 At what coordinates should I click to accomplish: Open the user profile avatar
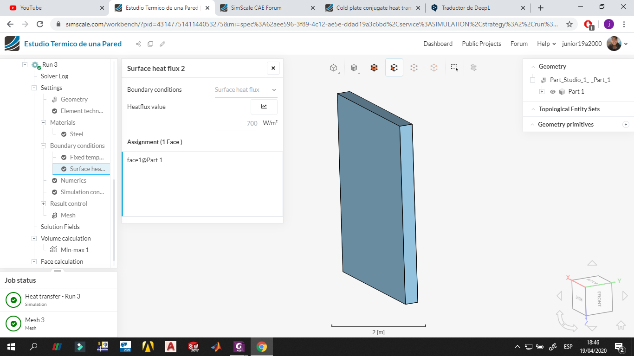[614, 44]
